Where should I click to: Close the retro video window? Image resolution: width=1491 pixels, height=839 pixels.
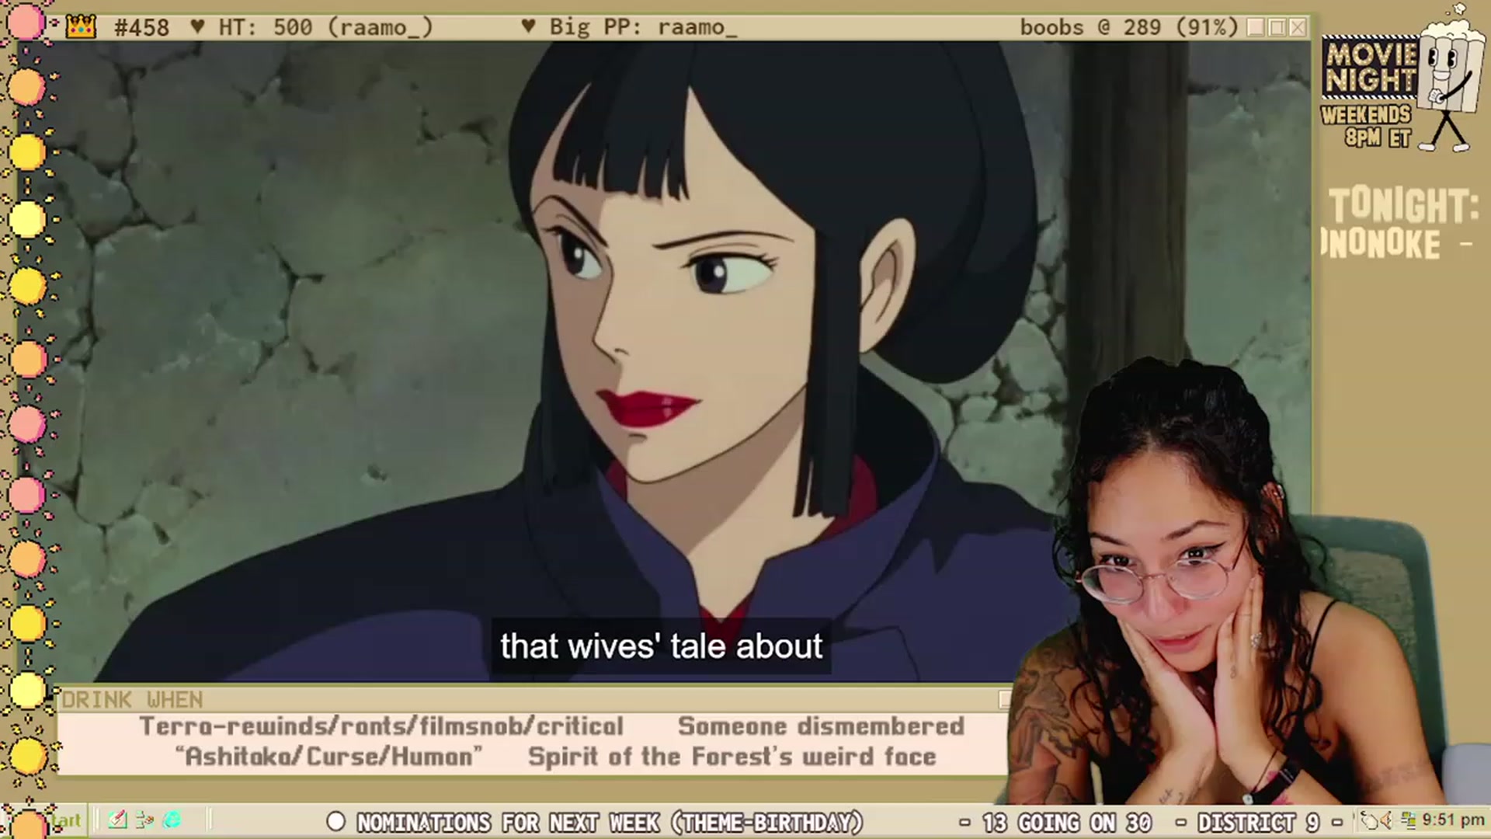[1298, 28]
